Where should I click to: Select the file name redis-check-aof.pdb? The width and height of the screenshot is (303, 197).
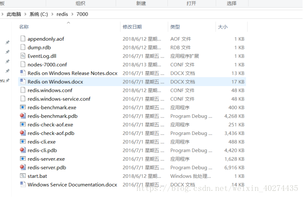click(51, 133)
